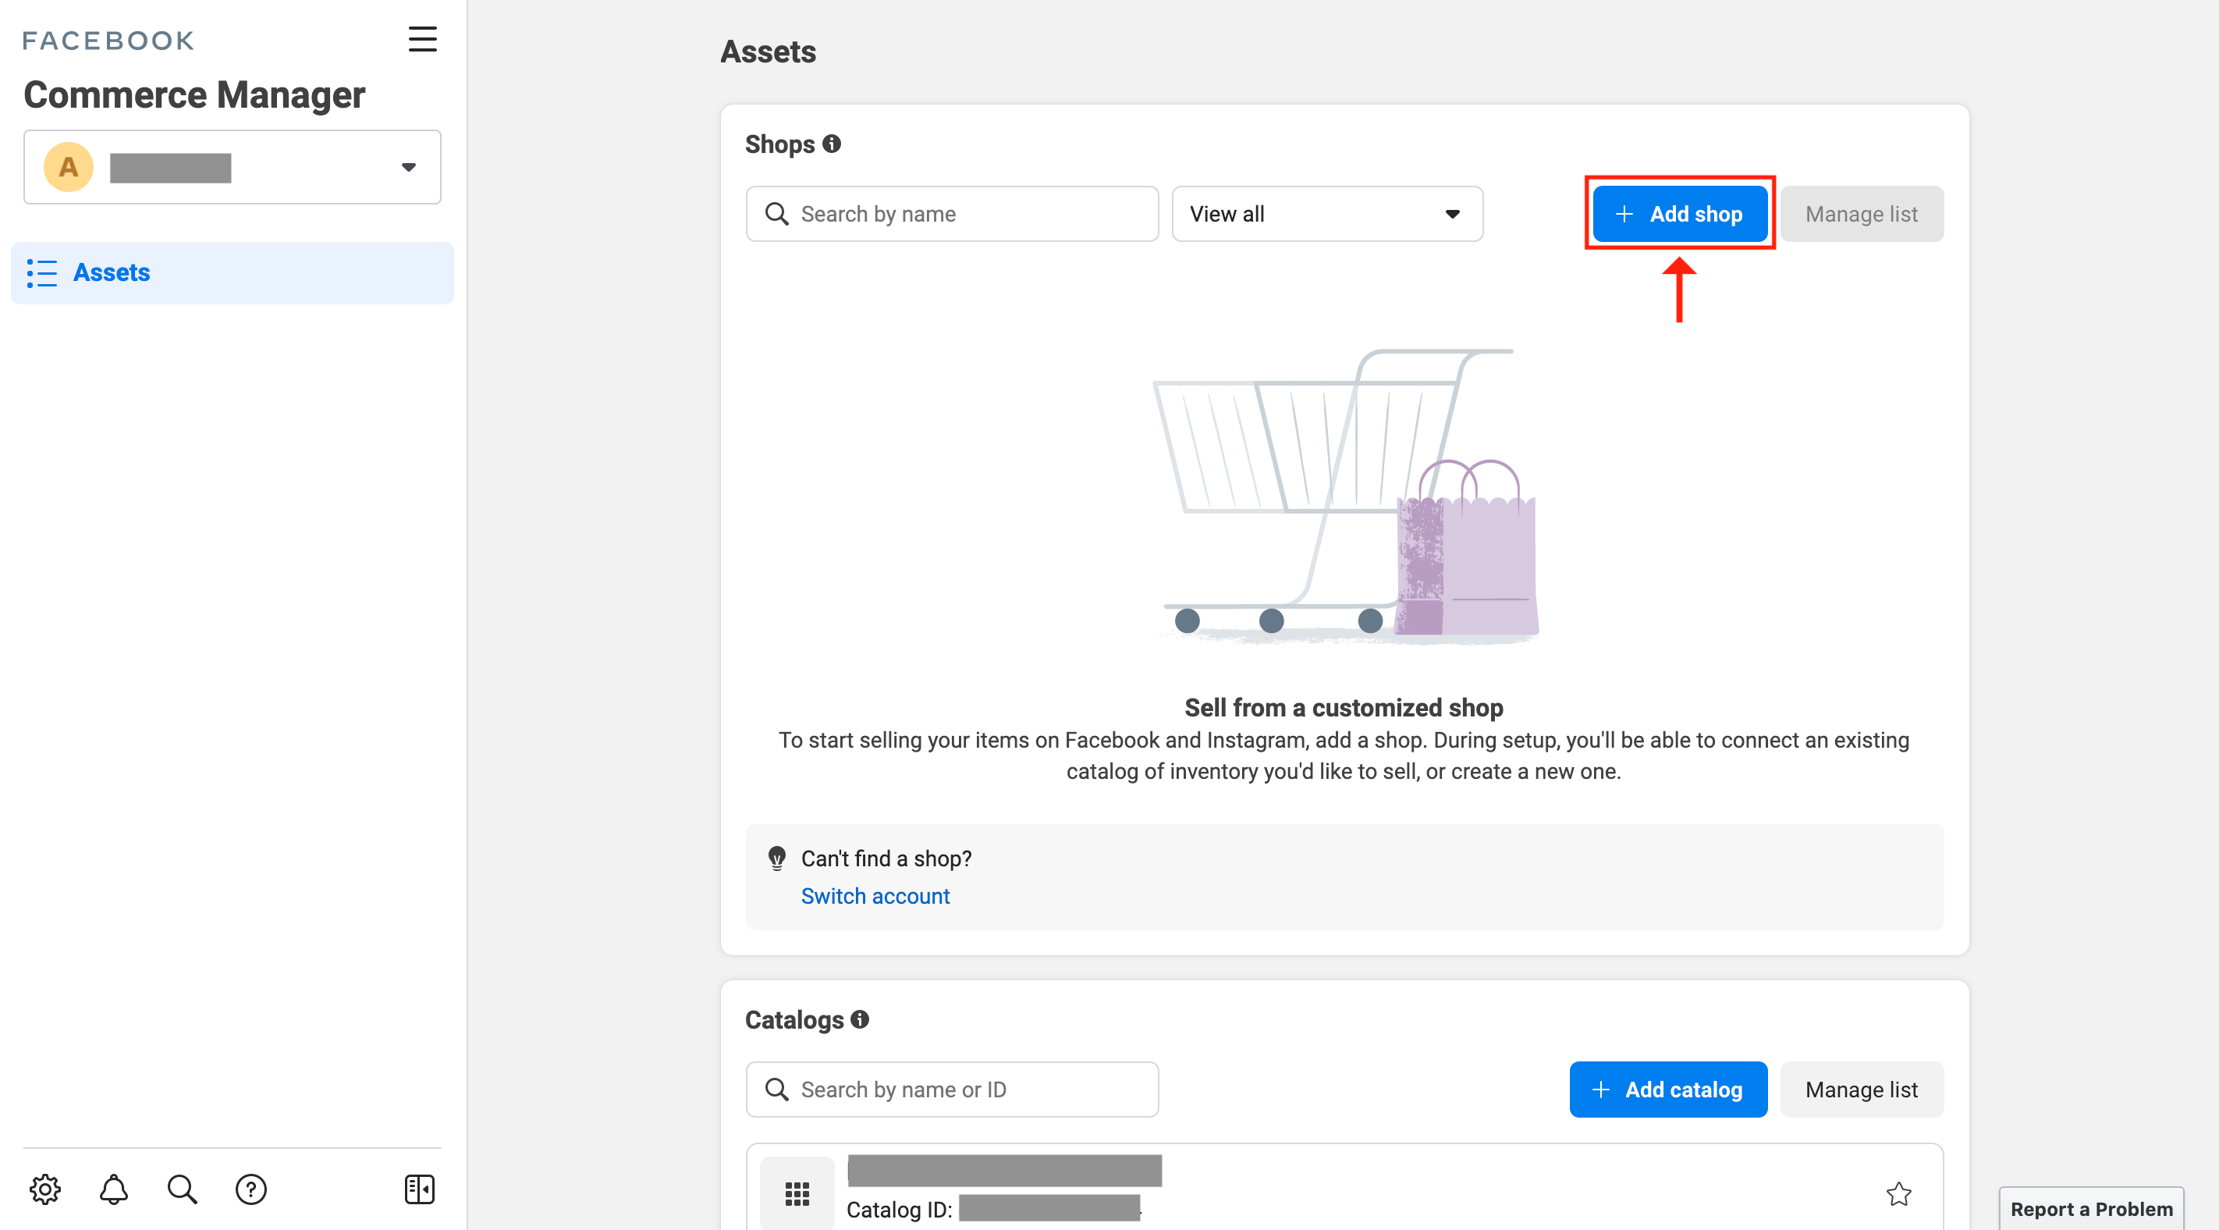Open the Help question mark icon

pyautogui.click(x=250, y=1189)
